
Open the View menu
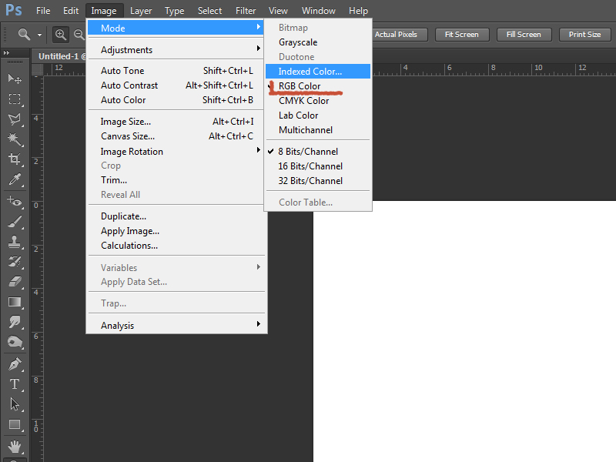[x=278, y=11]
